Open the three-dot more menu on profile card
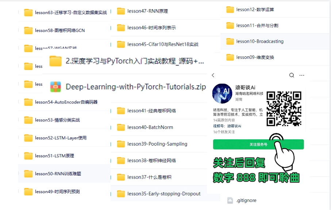 tap(302, 75)
